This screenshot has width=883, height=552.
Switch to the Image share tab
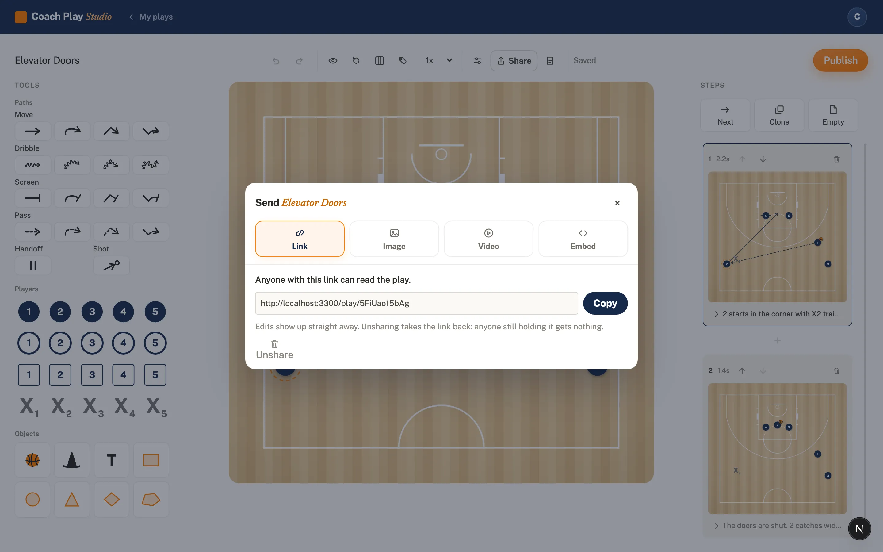coord(394,239)
